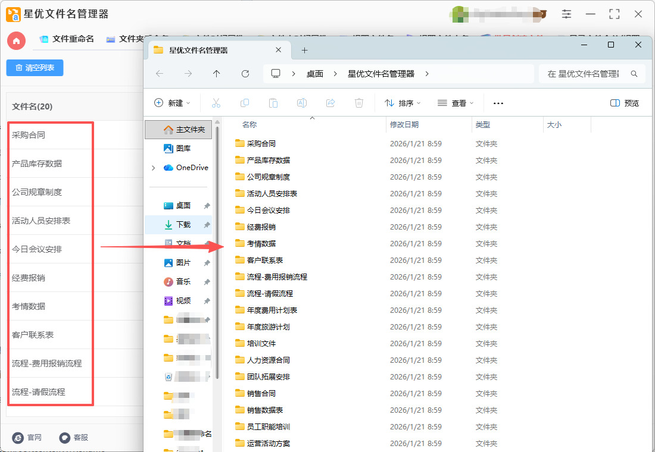The width and height of the screenshot is (655, 452).
Task: Click the red home icon in 星优文件名管理器
Action: tap(16, 41)
